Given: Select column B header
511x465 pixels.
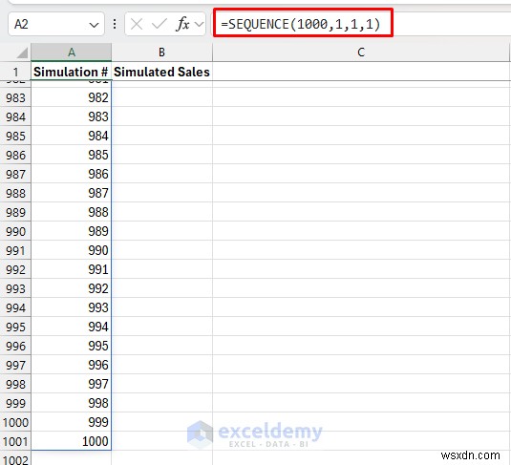Looking at the screenshot, I should click(x=161, y=53).
